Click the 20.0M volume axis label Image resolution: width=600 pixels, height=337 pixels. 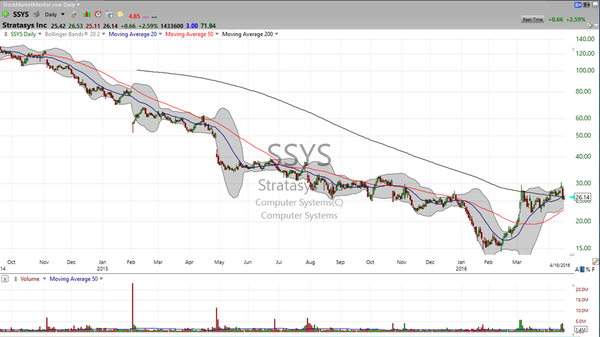click(x=582, y=290)
